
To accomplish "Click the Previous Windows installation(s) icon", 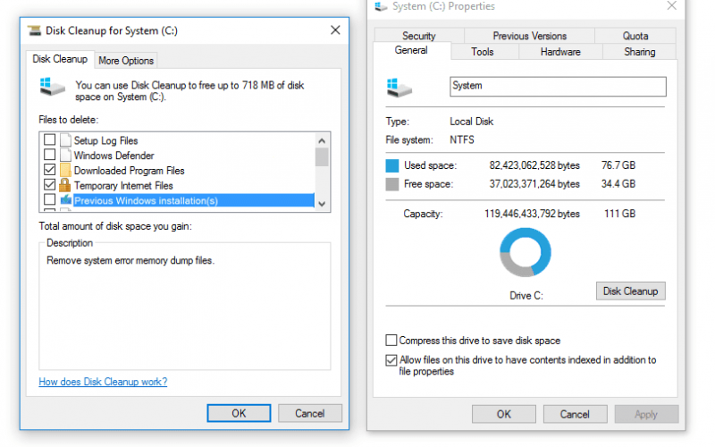I will coord(65,199).
